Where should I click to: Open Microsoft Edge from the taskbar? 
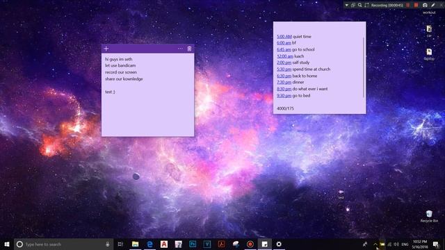(x=149, y=244)
